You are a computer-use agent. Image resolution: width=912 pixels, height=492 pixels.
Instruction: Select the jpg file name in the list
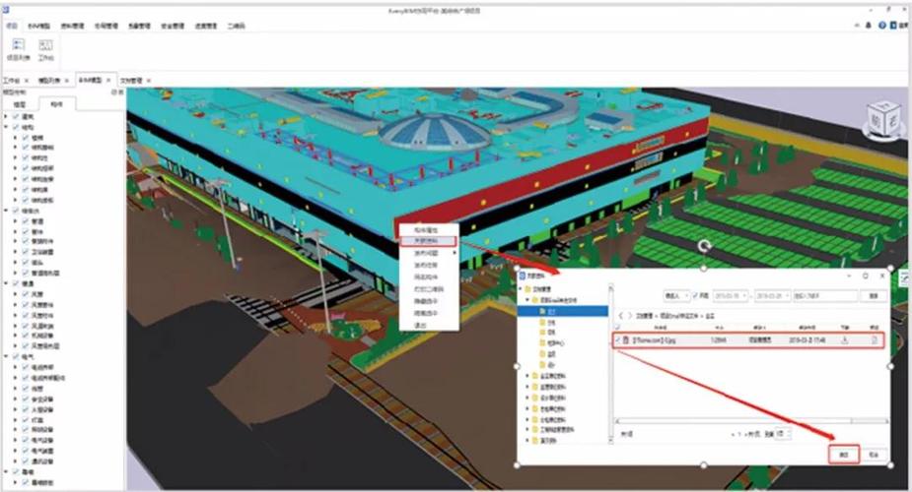655,340
